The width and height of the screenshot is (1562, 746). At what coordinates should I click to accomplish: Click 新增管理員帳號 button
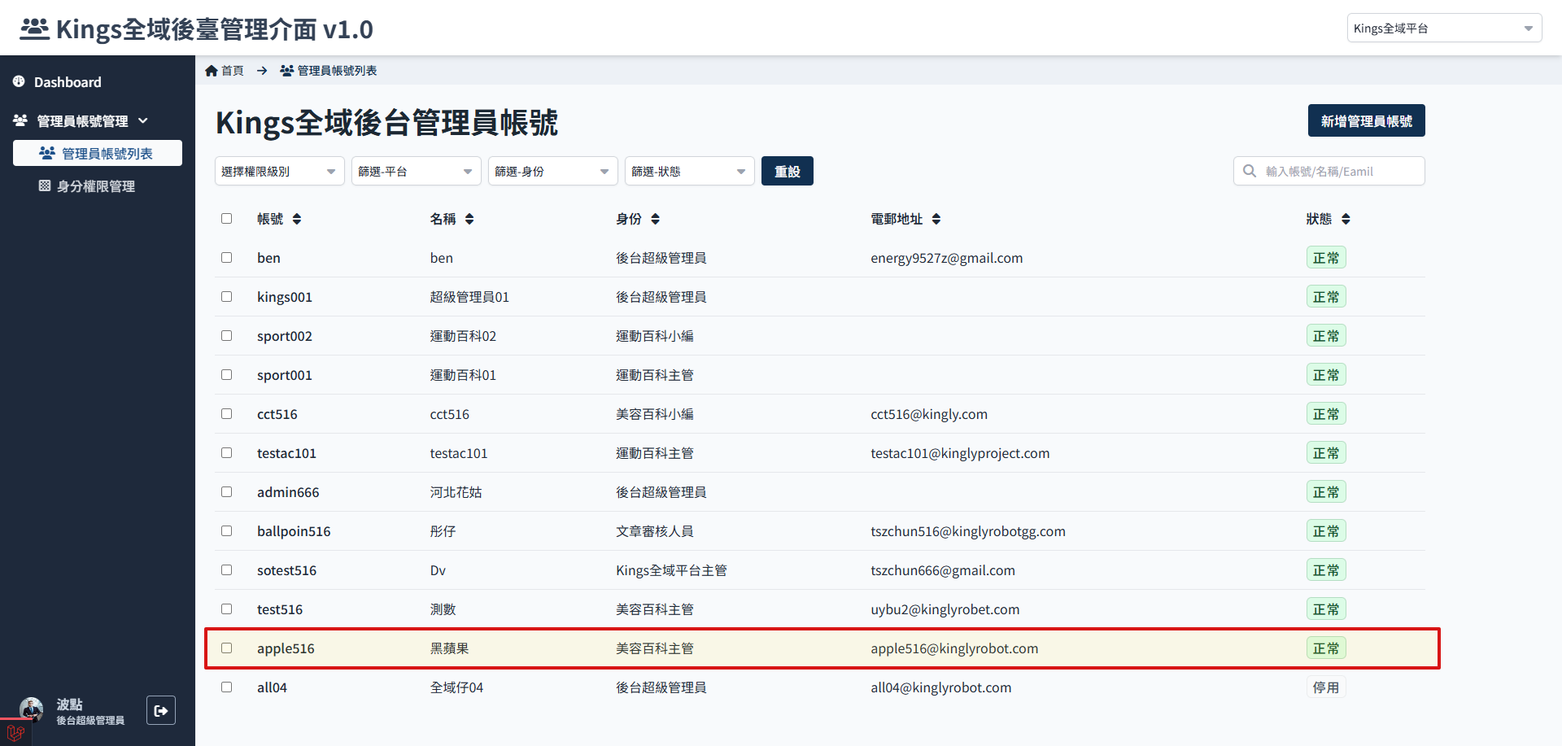click(x=1367, y=120)
